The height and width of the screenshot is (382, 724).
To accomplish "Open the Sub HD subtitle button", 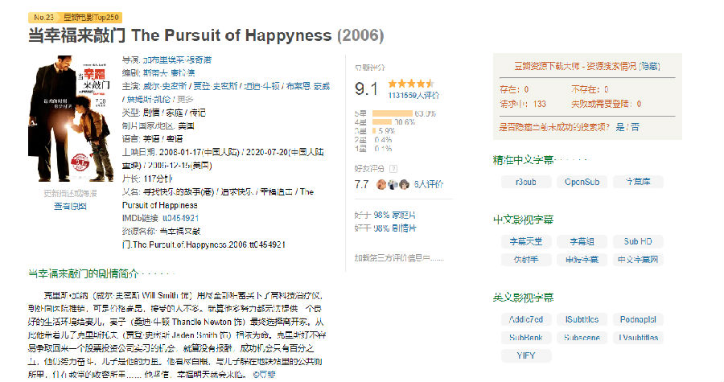I will [x=638, y=241].
